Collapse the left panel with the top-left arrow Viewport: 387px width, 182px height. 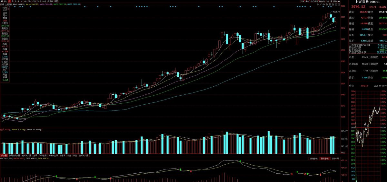2,1
